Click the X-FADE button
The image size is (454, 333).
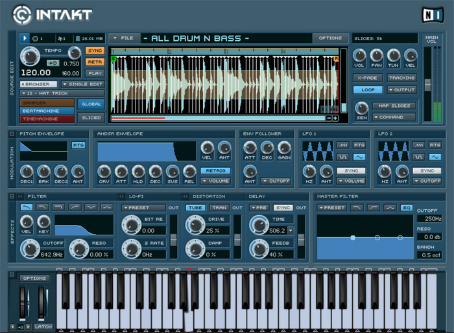pyautogui.click(x=368, y=78)
